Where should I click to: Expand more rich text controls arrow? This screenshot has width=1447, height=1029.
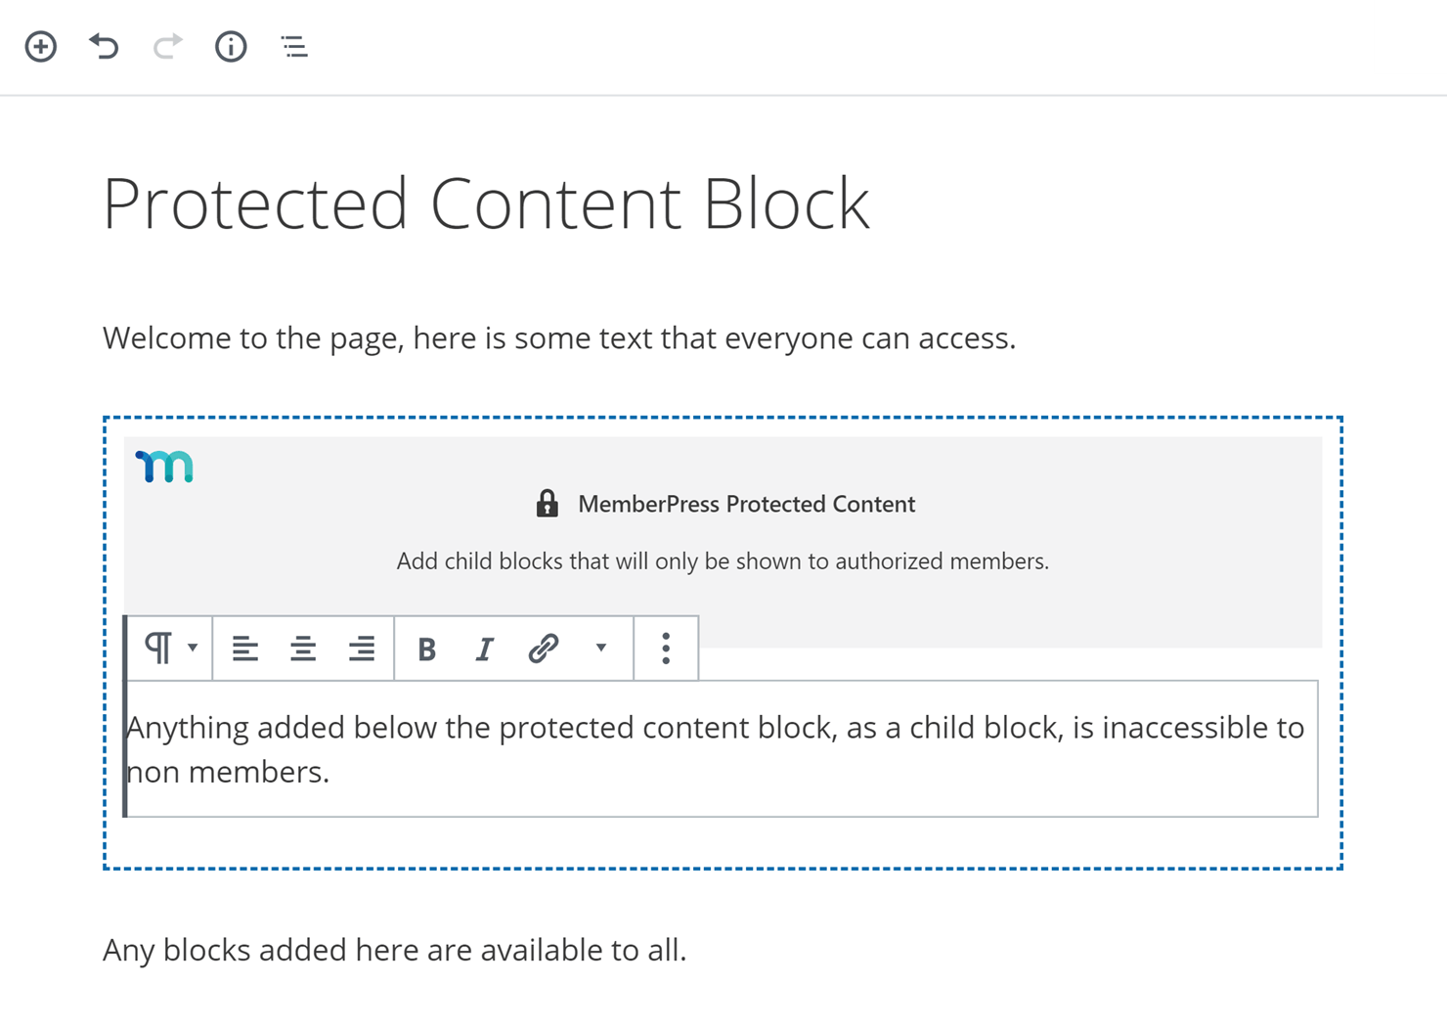click(601, 648)
